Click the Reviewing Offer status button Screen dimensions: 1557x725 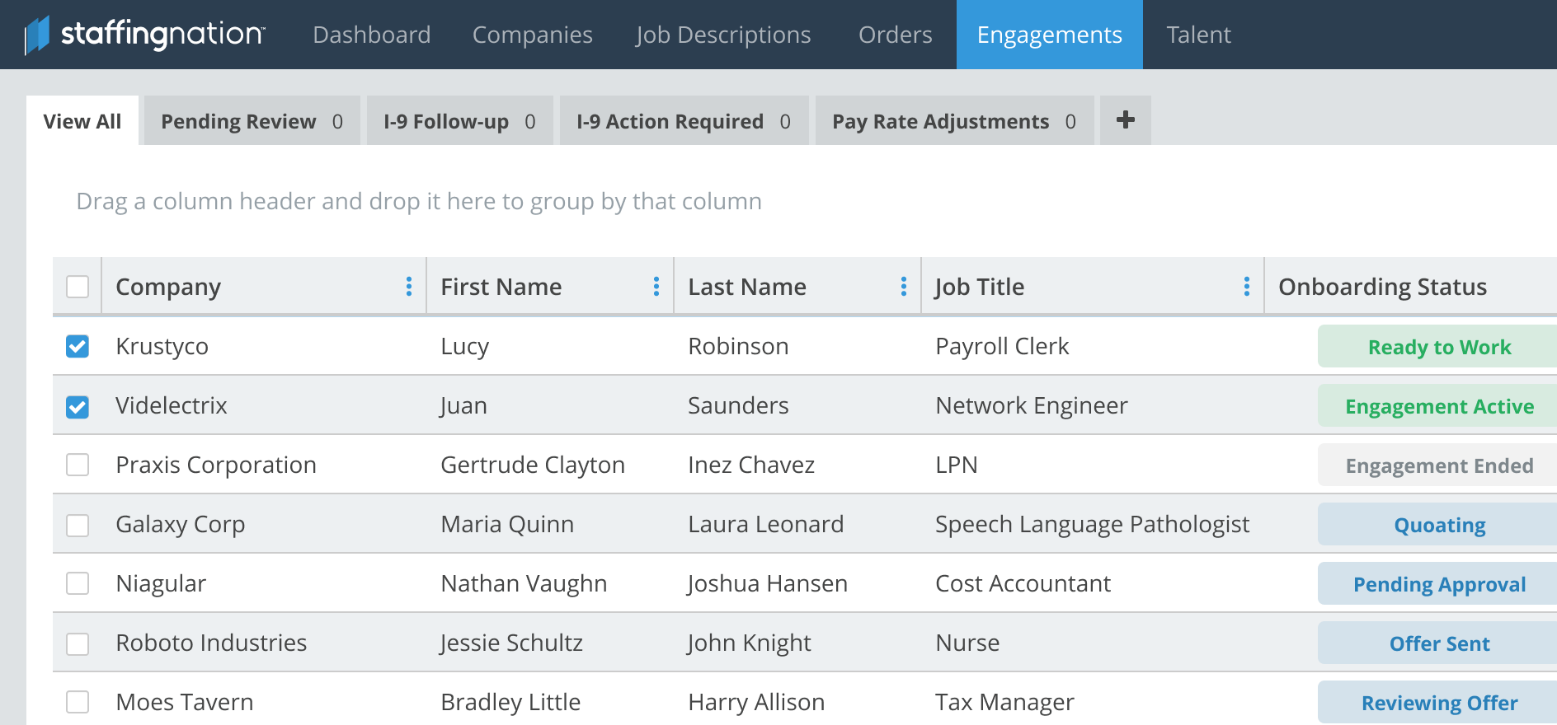coord(1438,703)
